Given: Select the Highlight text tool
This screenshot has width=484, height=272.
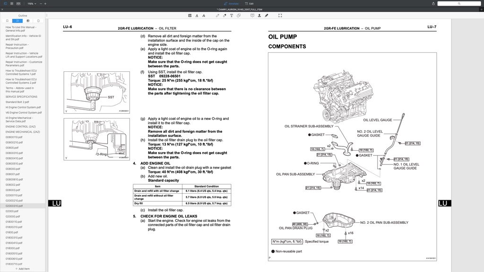Looking at the screenshot, I should pos(190,16).
